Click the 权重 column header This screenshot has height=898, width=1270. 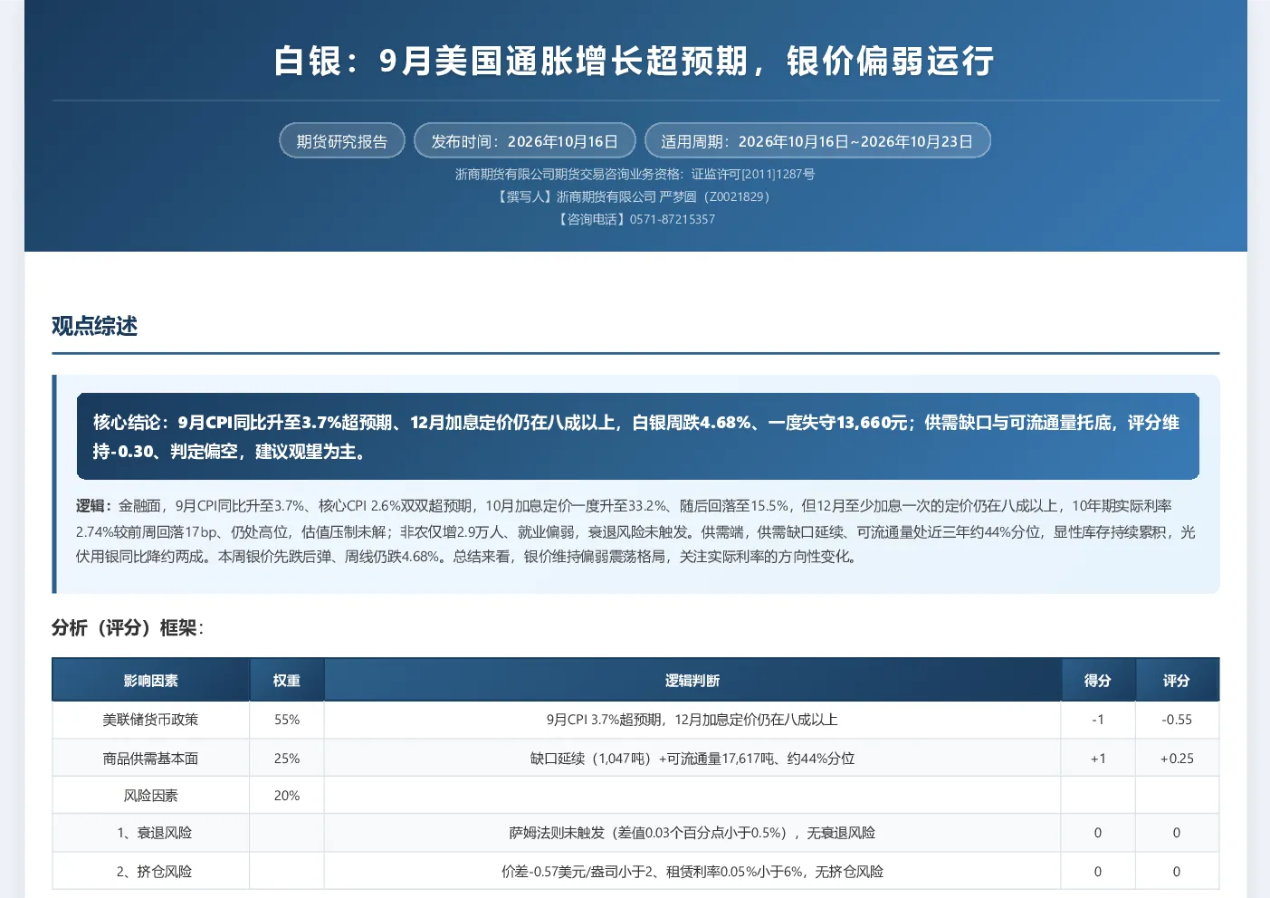point(287,681)
